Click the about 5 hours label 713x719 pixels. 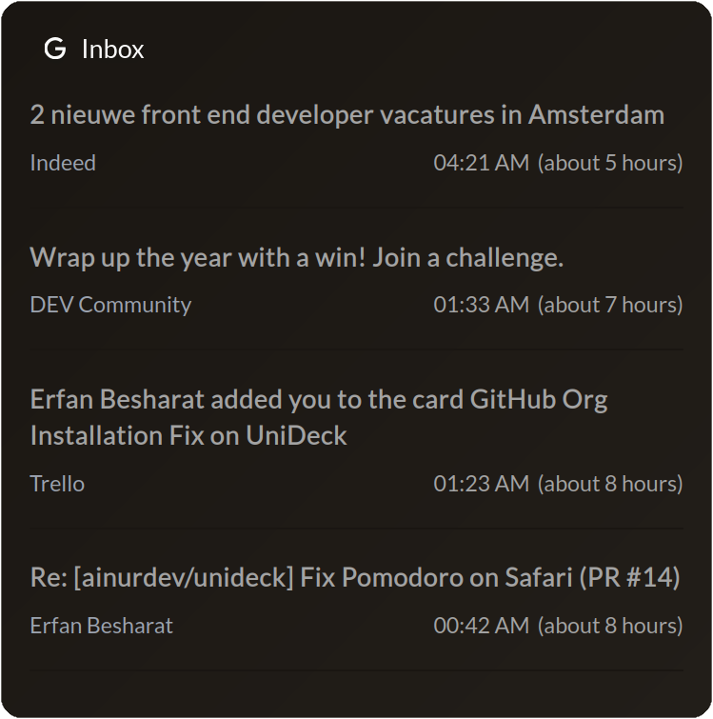tap(610, 163)
